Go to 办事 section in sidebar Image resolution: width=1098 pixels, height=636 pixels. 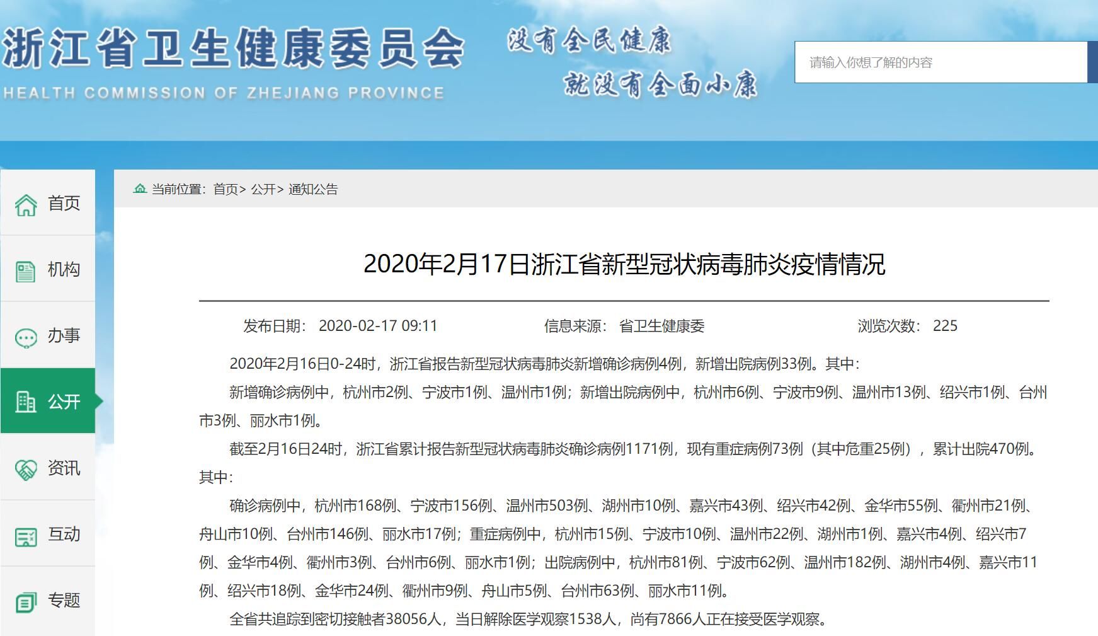coord(64,336)
